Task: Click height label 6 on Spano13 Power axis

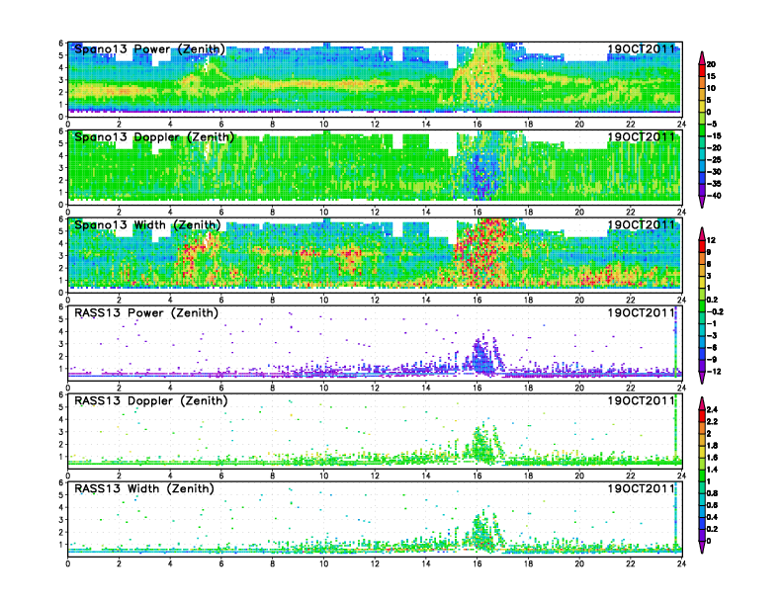Action: pos(61,43)
